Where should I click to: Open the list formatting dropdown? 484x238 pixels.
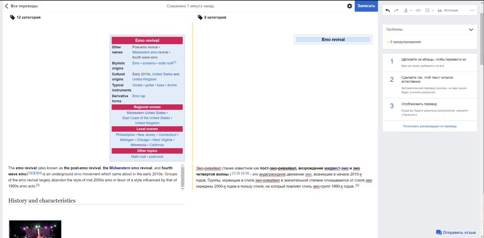[430, 10]
